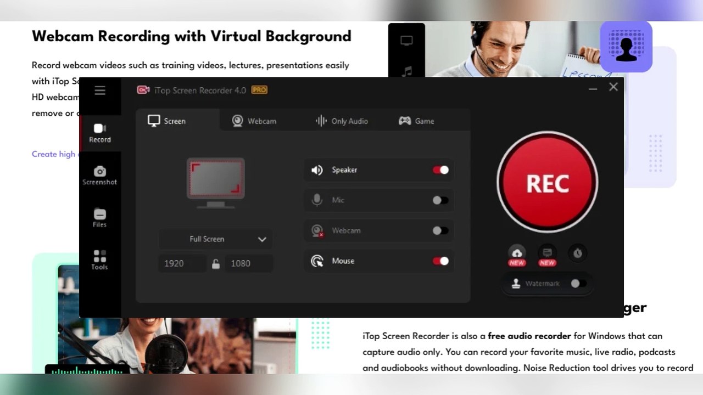Click the music note icon in webpage panel
Image resolution: width=703 pixels, height=395 pixels.
pyautogui.click(x=407, y=71)
